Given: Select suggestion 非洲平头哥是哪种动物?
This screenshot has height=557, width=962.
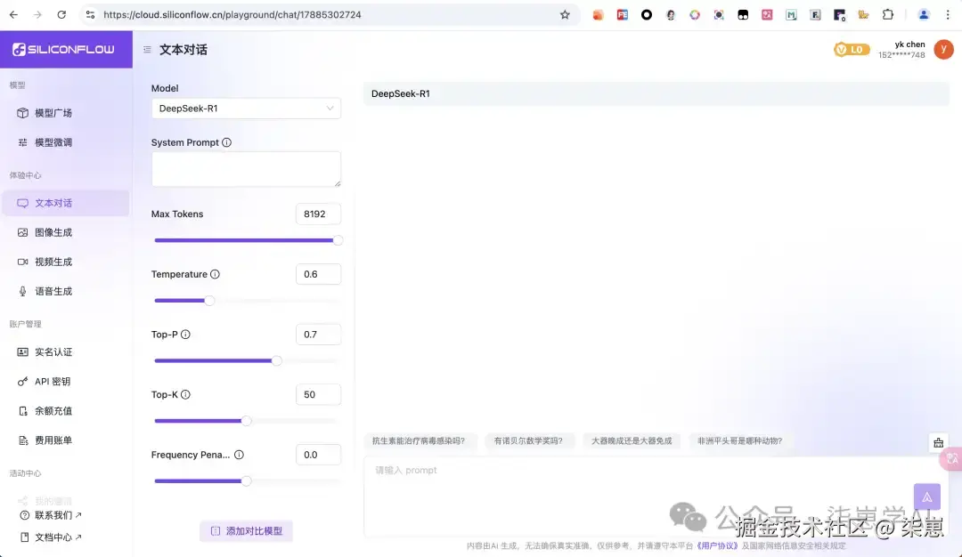Looking at the screenshot, I should (739, 440).
